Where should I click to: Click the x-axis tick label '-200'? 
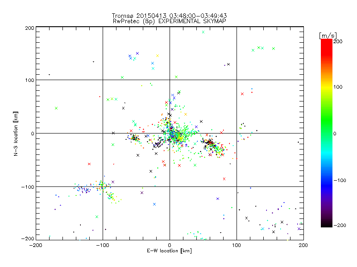tap(36, 245)
